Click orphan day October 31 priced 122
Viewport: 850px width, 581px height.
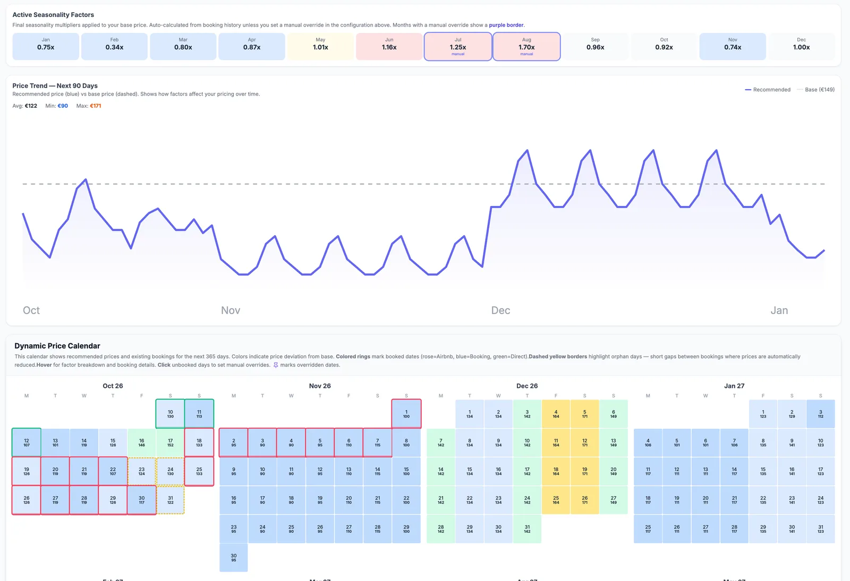tap(170, 500)
